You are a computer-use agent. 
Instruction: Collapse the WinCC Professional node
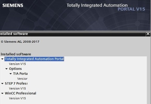click(2, 93)
